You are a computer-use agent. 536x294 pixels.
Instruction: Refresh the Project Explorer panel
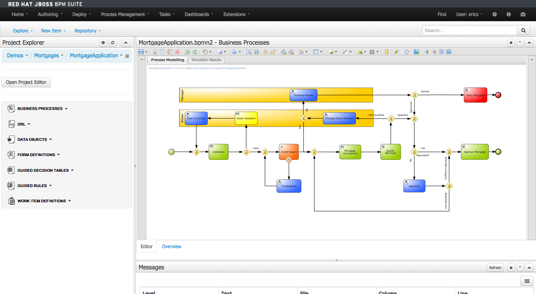click(x=113, y=42)
